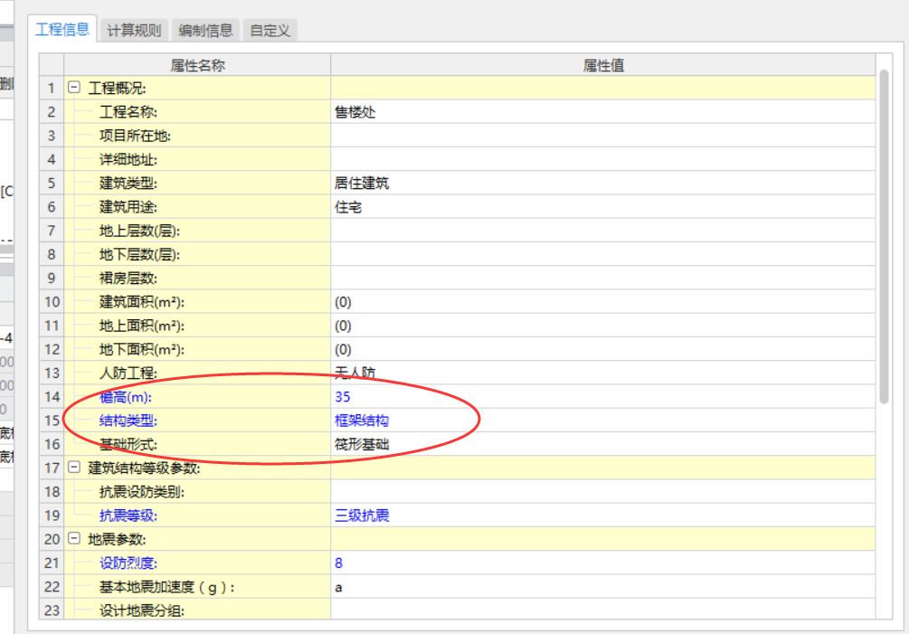Open the 编制信息 tab

tap(205, 30)
